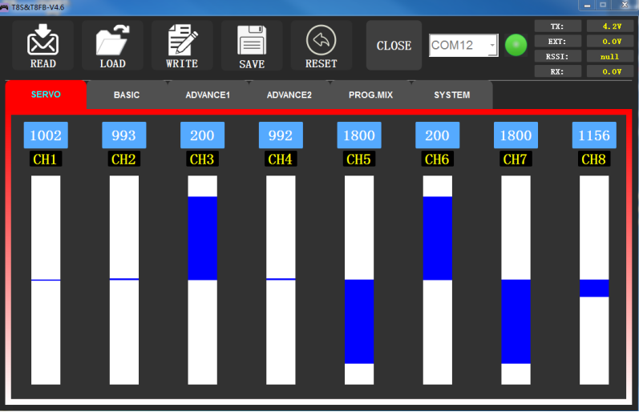Select the SERVO tab
Screen dimensions: 639x412
[46, 95]
